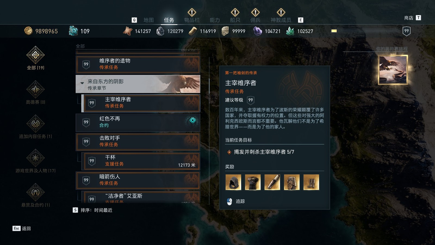Select the 全部 (19) quest category icon
This screenshot has height=245, width=435.
tap(35, 55)
